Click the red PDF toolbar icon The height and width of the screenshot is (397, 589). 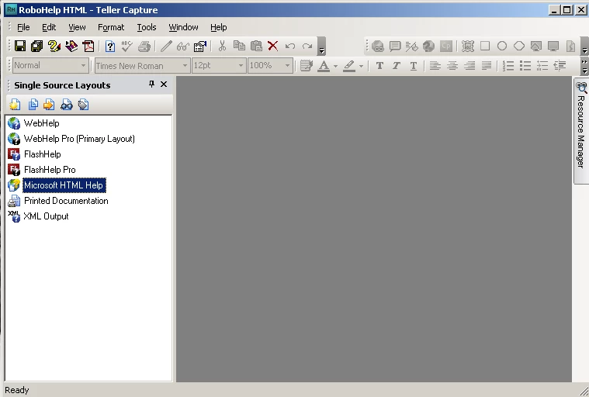(x=88, y=47)
